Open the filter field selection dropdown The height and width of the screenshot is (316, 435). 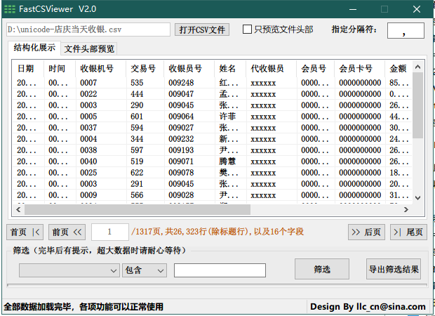tap(69, 270)
